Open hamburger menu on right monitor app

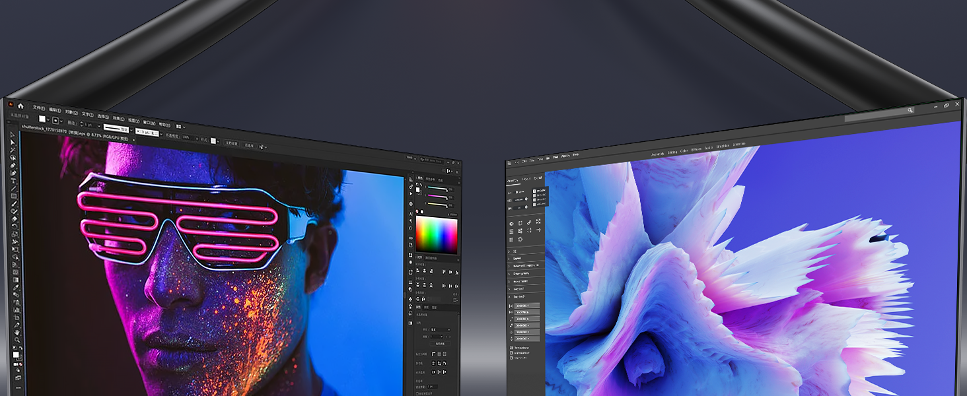509,163
